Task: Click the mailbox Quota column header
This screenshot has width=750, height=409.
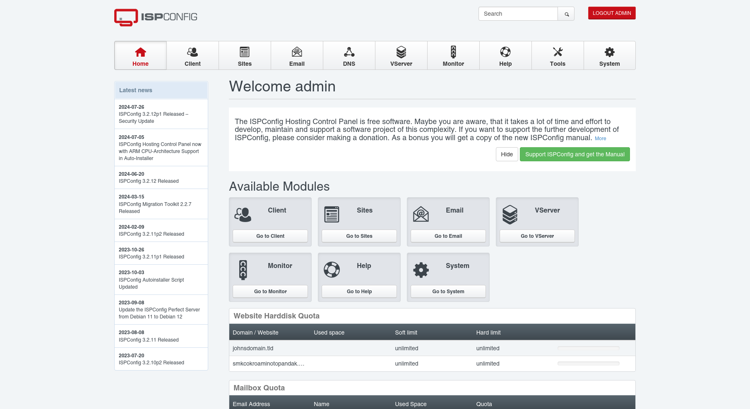Action: [484, 404]
